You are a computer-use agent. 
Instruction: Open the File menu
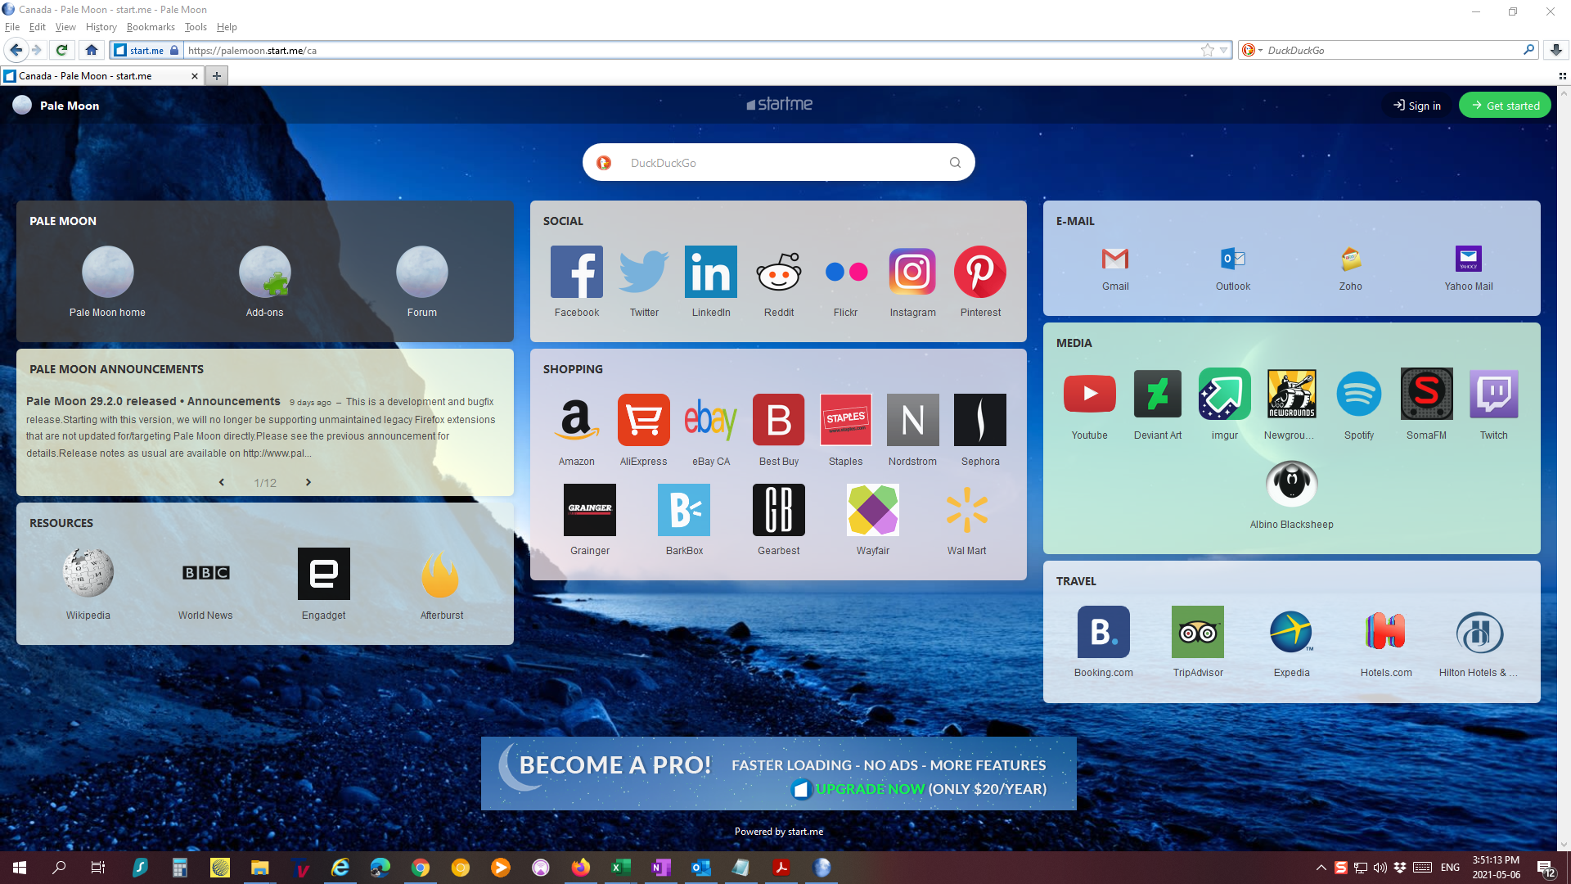[x=12, y=27]
